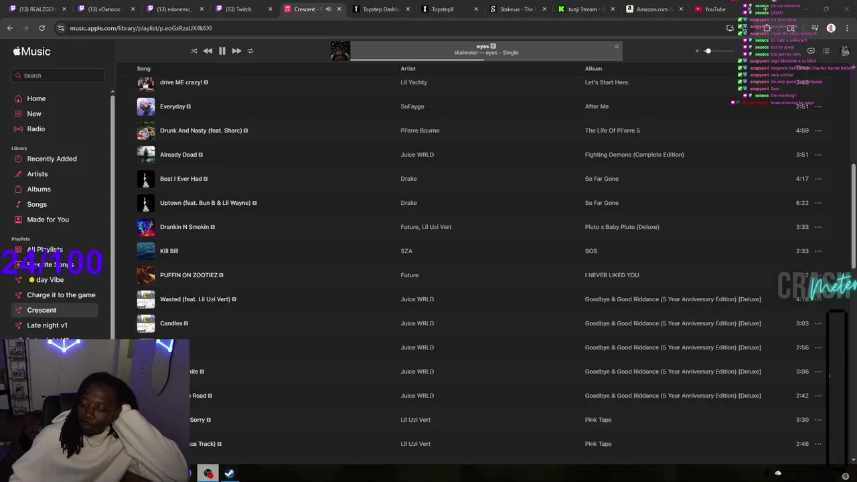
Task: Select the Crescent playlist in the sidebar
Action: [42, 310]
